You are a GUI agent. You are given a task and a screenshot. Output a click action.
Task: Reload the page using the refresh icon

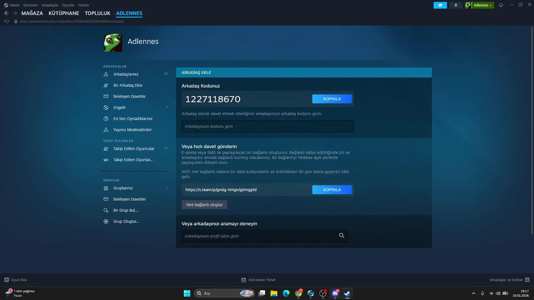click(x=7, y=21)
